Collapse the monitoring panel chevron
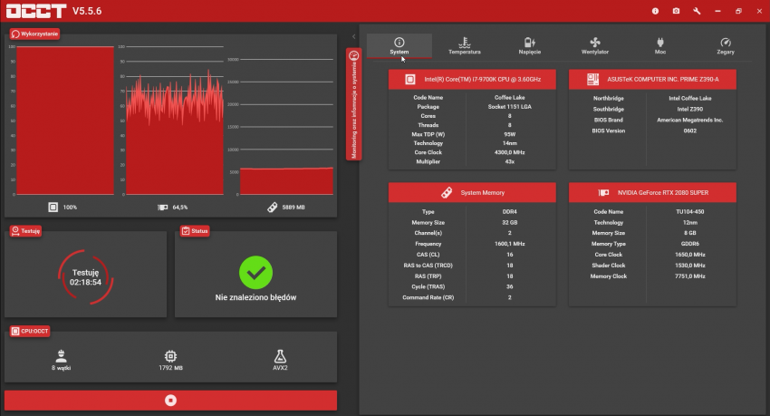 click(353, 36)
